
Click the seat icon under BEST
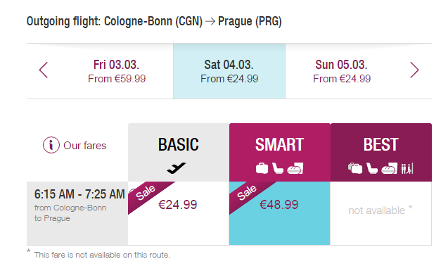tap(372, 168)
